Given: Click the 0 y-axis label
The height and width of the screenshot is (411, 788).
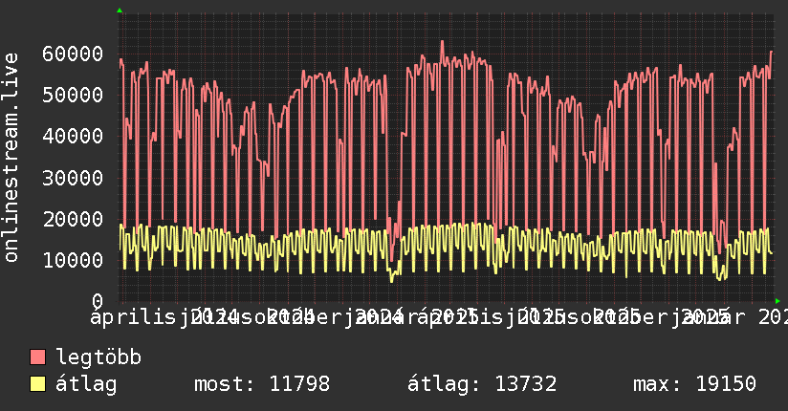Looking at the screenshot, I should (98, 301).
